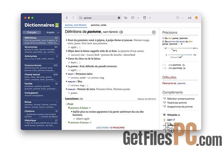Click inside the search field containing pomme

(x=100, y=18)
